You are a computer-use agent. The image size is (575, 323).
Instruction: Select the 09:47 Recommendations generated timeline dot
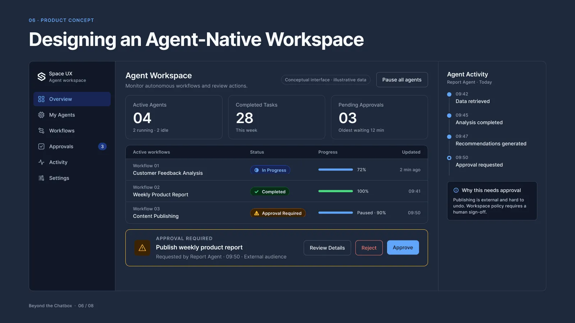449,137
